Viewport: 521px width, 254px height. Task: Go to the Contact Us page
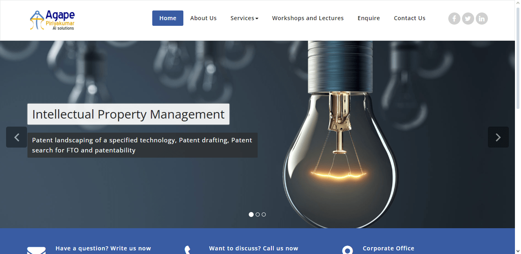[x=410, y=18]
